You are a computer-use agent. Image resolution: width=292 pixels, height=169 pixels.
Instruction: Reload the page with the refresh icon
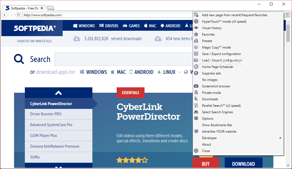tap(18, 15)
